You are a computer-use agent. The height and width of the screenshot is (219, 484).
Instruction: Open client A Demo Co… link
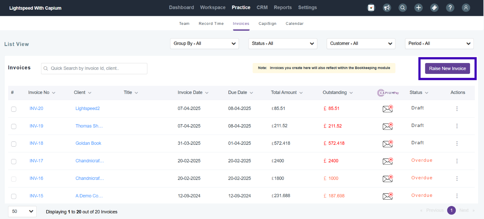89,196
